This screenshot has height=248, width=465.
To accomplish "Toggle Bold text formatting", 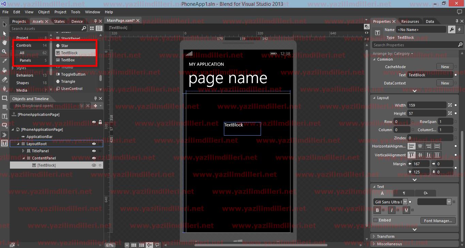I will 377,210.
